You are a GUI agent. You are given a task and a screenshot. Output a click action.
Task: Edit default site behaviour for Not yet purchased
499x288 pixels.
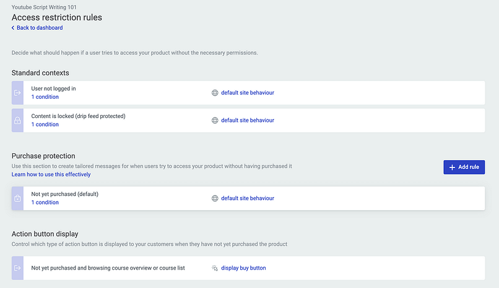coord(247,198)
